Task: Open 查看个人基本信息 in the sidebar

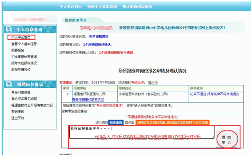Action: point(24,44)
